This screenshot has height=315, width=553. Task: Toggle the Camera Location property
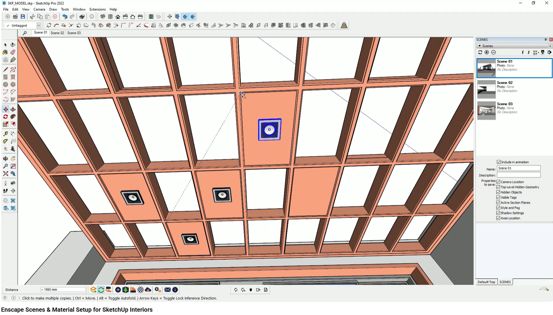498,182
